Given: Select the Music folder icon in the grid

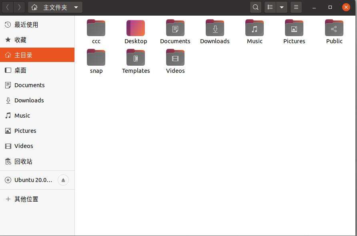Looking at the screenshot, I should pyautogui.click(x=255, y=28).
